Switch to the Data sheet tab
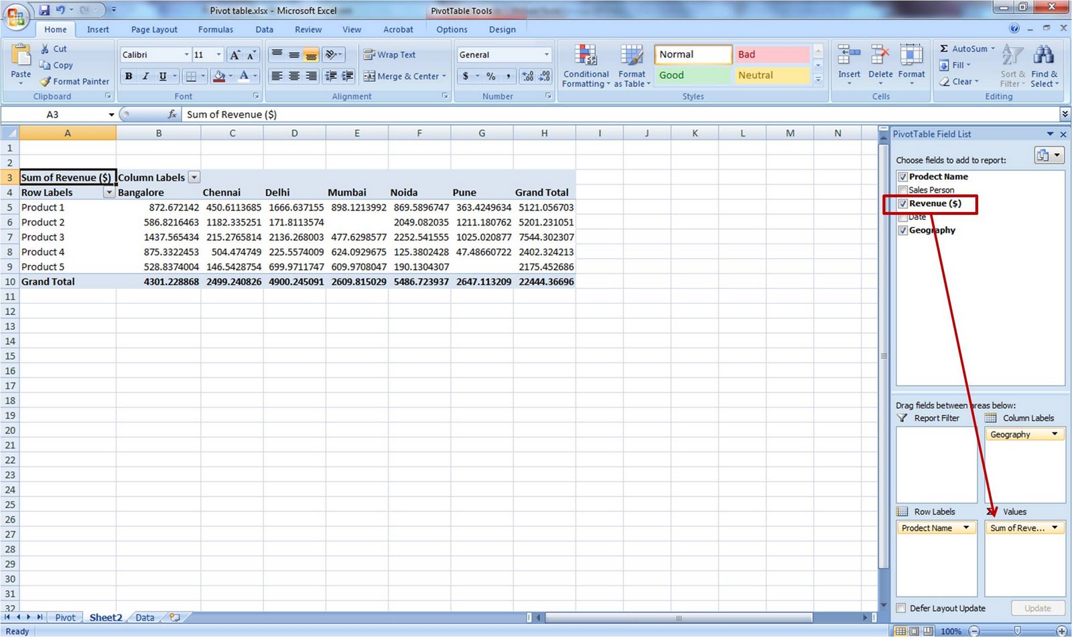This screenshot has height=637, width=1072. pos(144,617)
